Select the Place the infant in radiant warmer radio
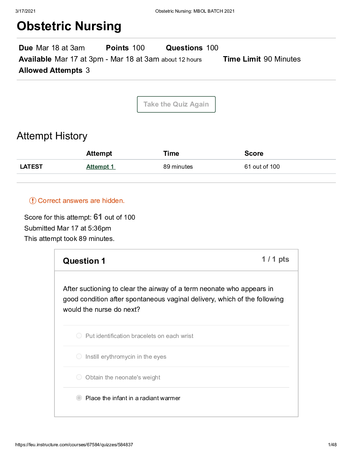The width and height of the screenshot is (352, 456). click(x=79, y=398)
